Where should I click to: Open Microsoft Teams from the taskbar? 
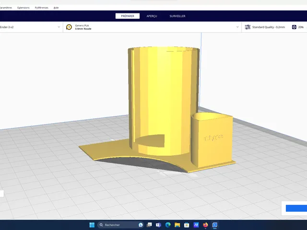pyautogui.click(x=158, y=225)
